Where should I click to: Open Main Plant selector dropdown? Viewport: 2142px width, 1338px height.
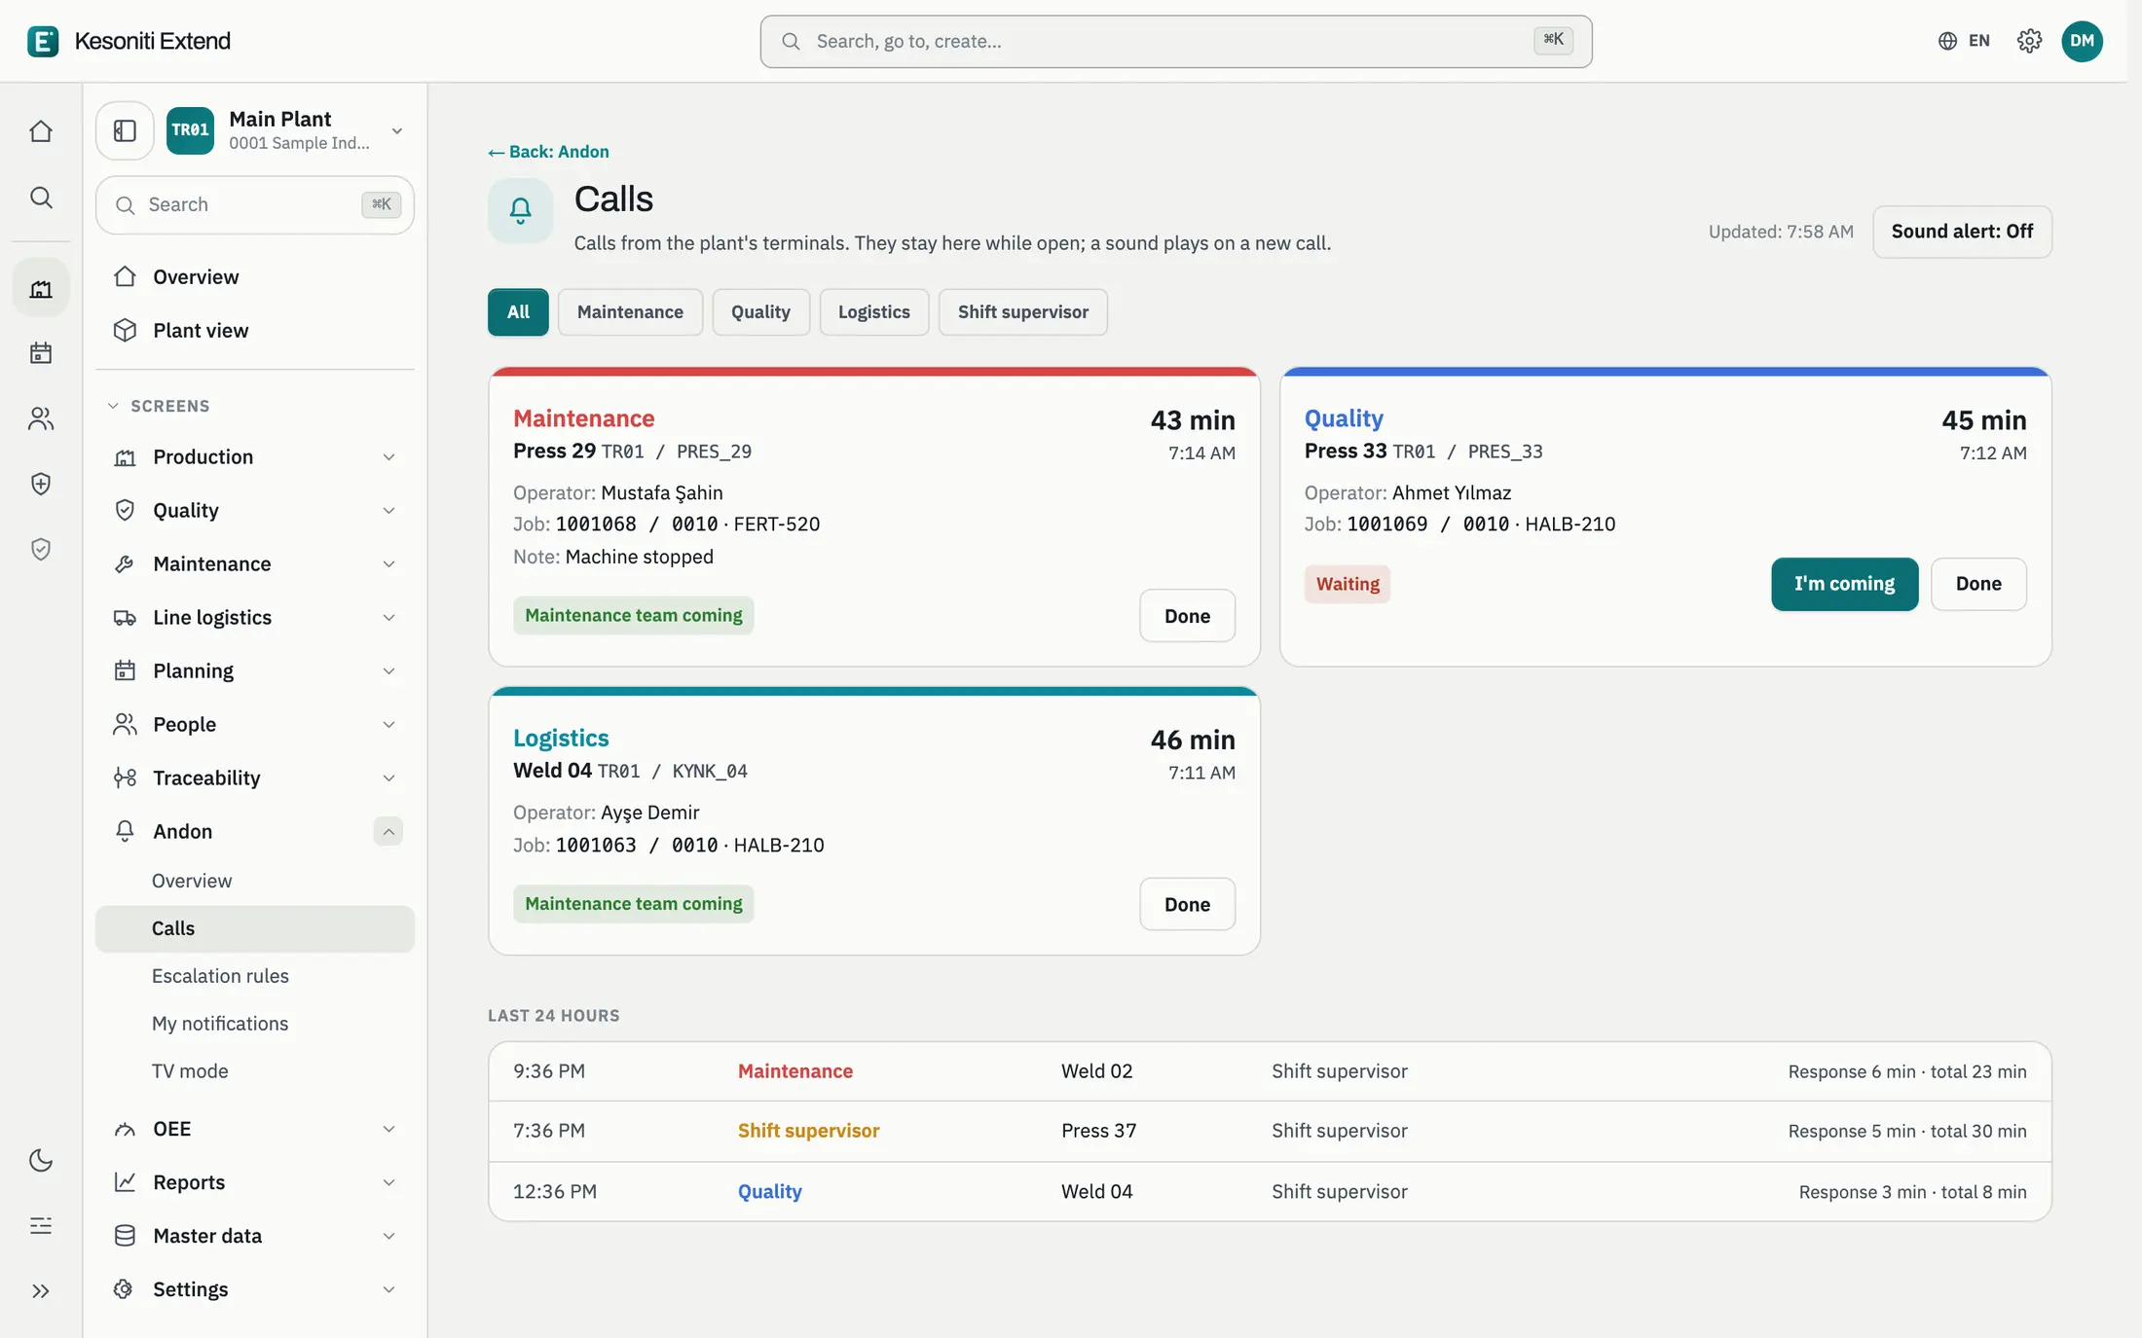(284, 130)
